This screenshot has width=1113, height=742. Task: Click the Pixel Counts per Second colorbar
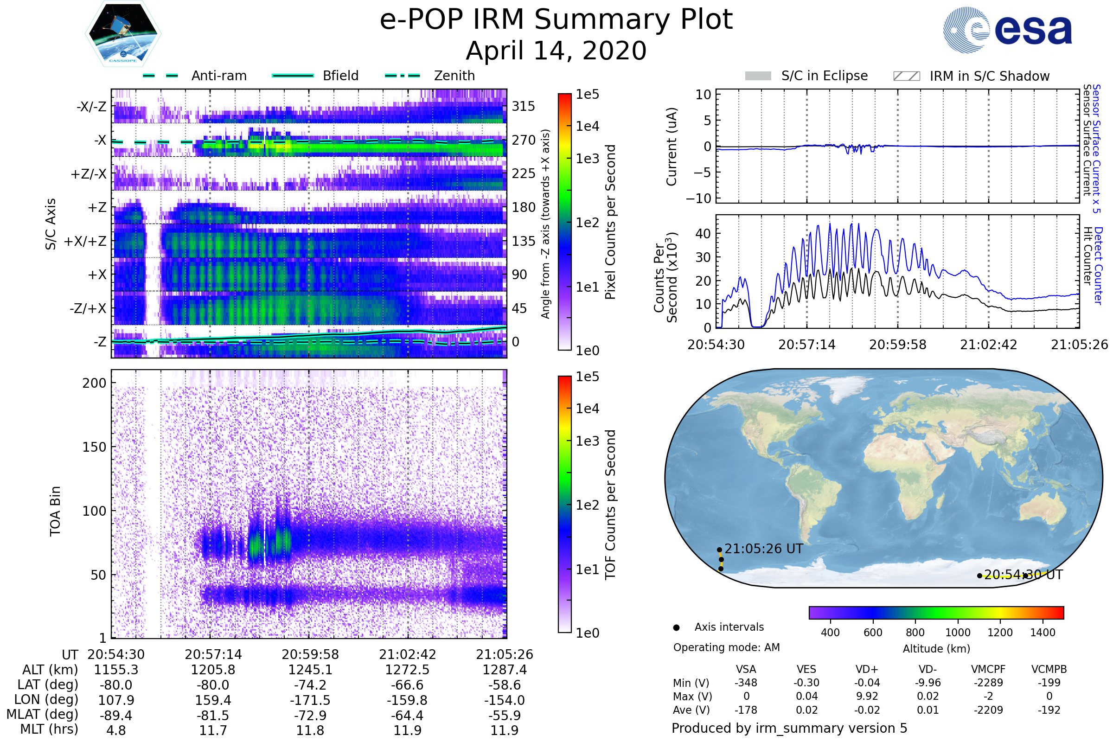[x=564, y=222]
